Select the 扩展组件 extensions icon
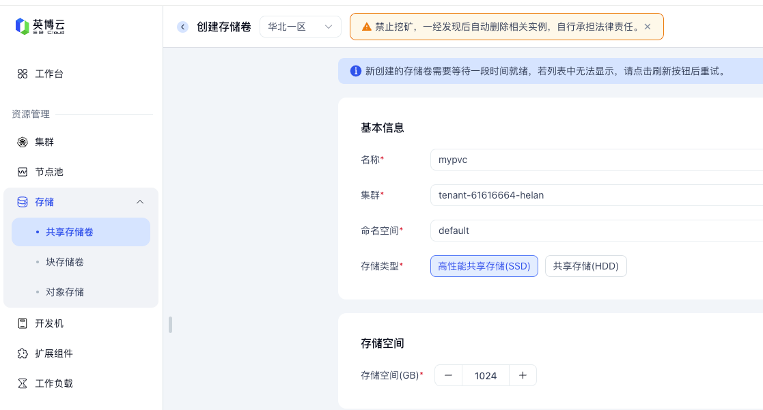 [x=21, y=353]
